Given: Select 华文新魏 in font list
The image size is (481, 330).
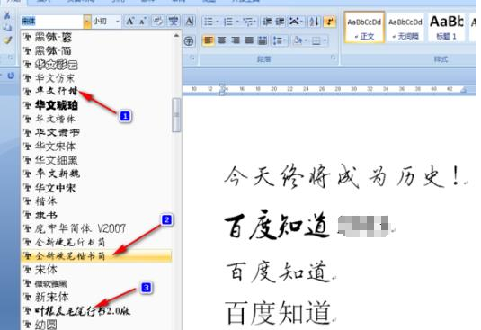Looking at the screenshot, I should click(96, 174).
